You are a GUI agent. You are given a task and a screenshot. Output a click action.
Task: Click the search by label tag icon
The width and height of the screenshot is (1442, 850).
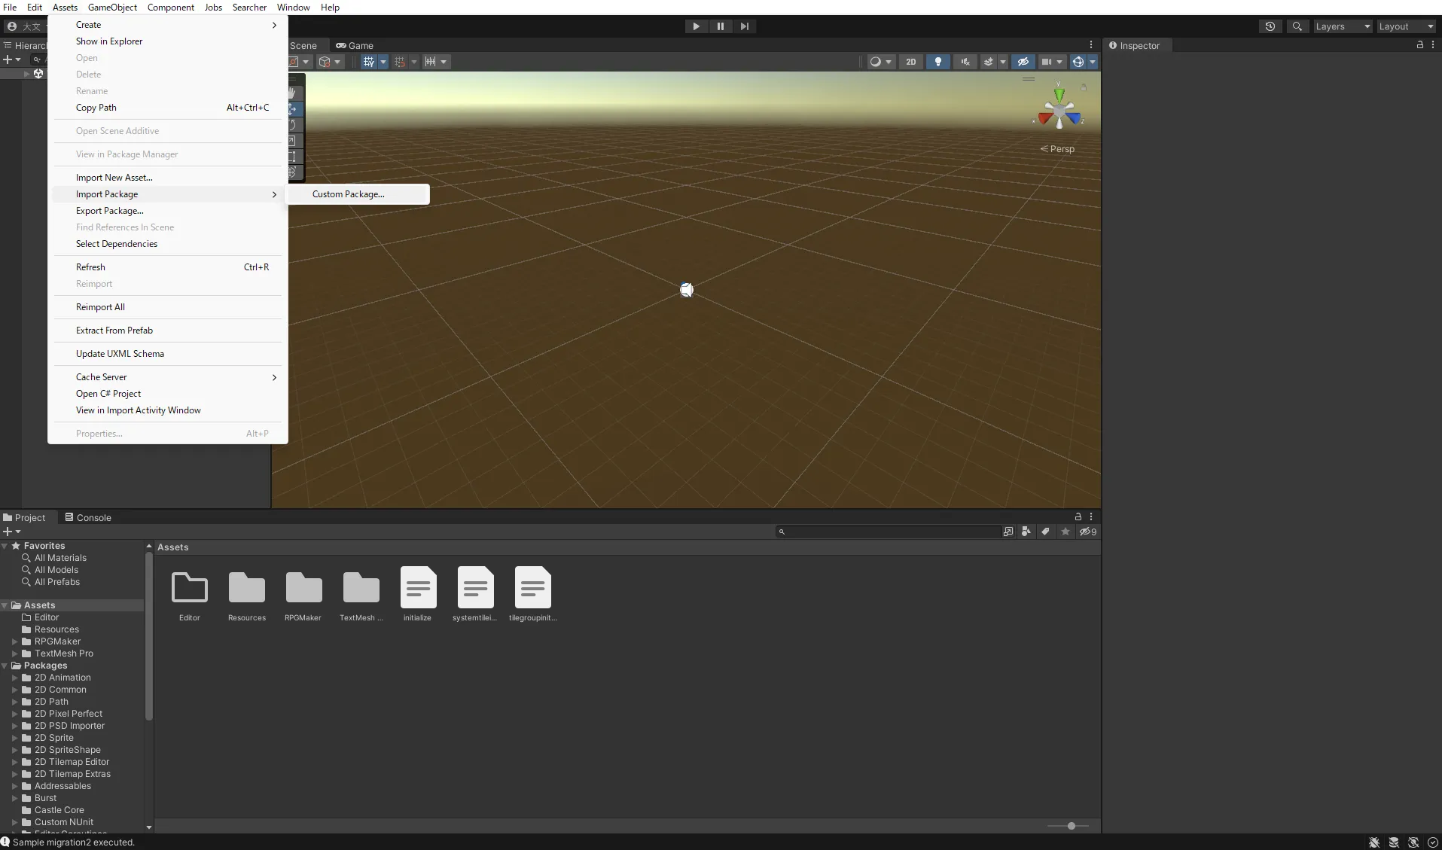point(1046,532)
